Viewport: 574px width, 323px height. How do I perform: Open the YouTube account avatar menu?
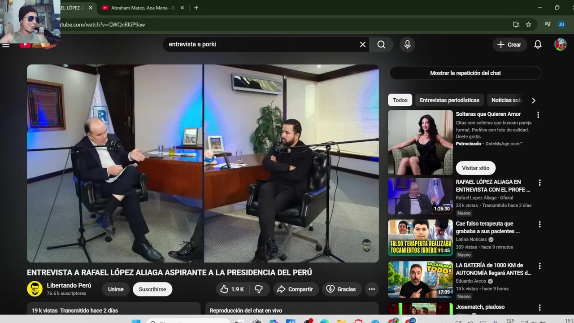pos(560,44)
